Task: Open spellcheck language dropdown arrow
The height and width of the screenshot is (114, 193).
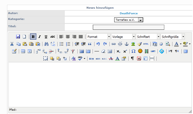Action: (84, 58)
